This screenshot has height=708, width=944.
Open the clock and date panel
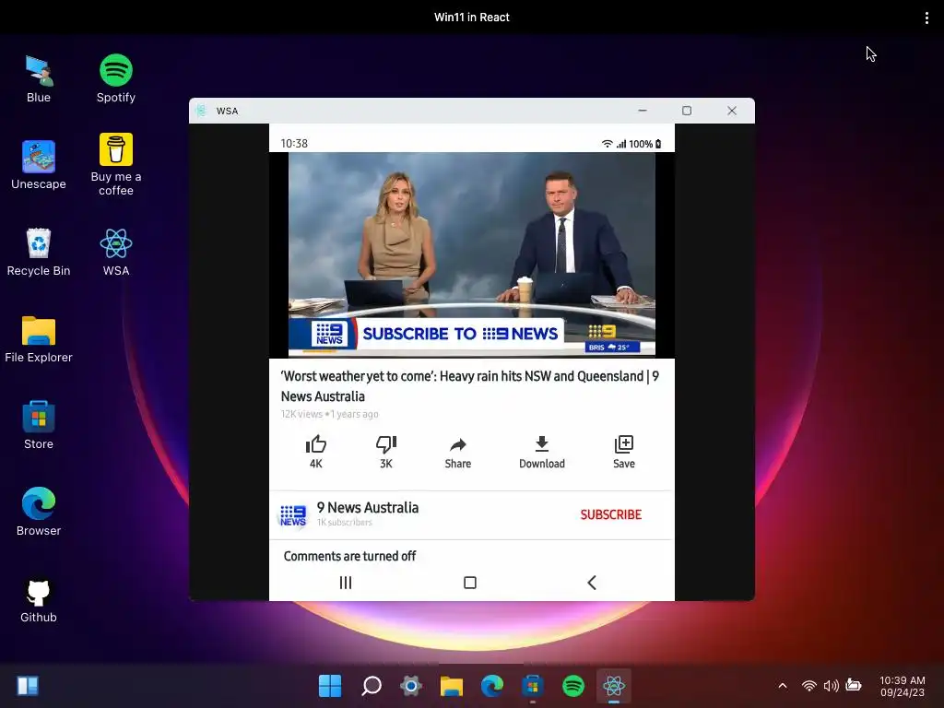(x=902, y=686)
